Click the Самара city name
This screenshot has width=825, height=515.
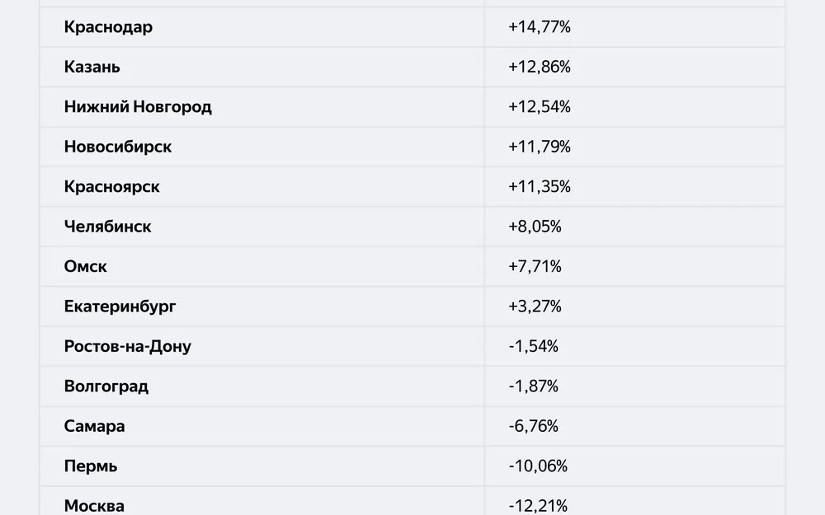tap(94, 426)
